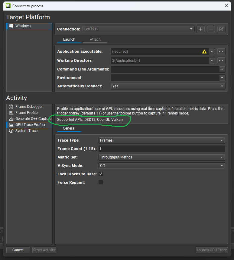The height and width of the screenshot is (260, 234).
Task: Click the Target Platform heading
Action: pyautogui.click(x=28, y=17)
